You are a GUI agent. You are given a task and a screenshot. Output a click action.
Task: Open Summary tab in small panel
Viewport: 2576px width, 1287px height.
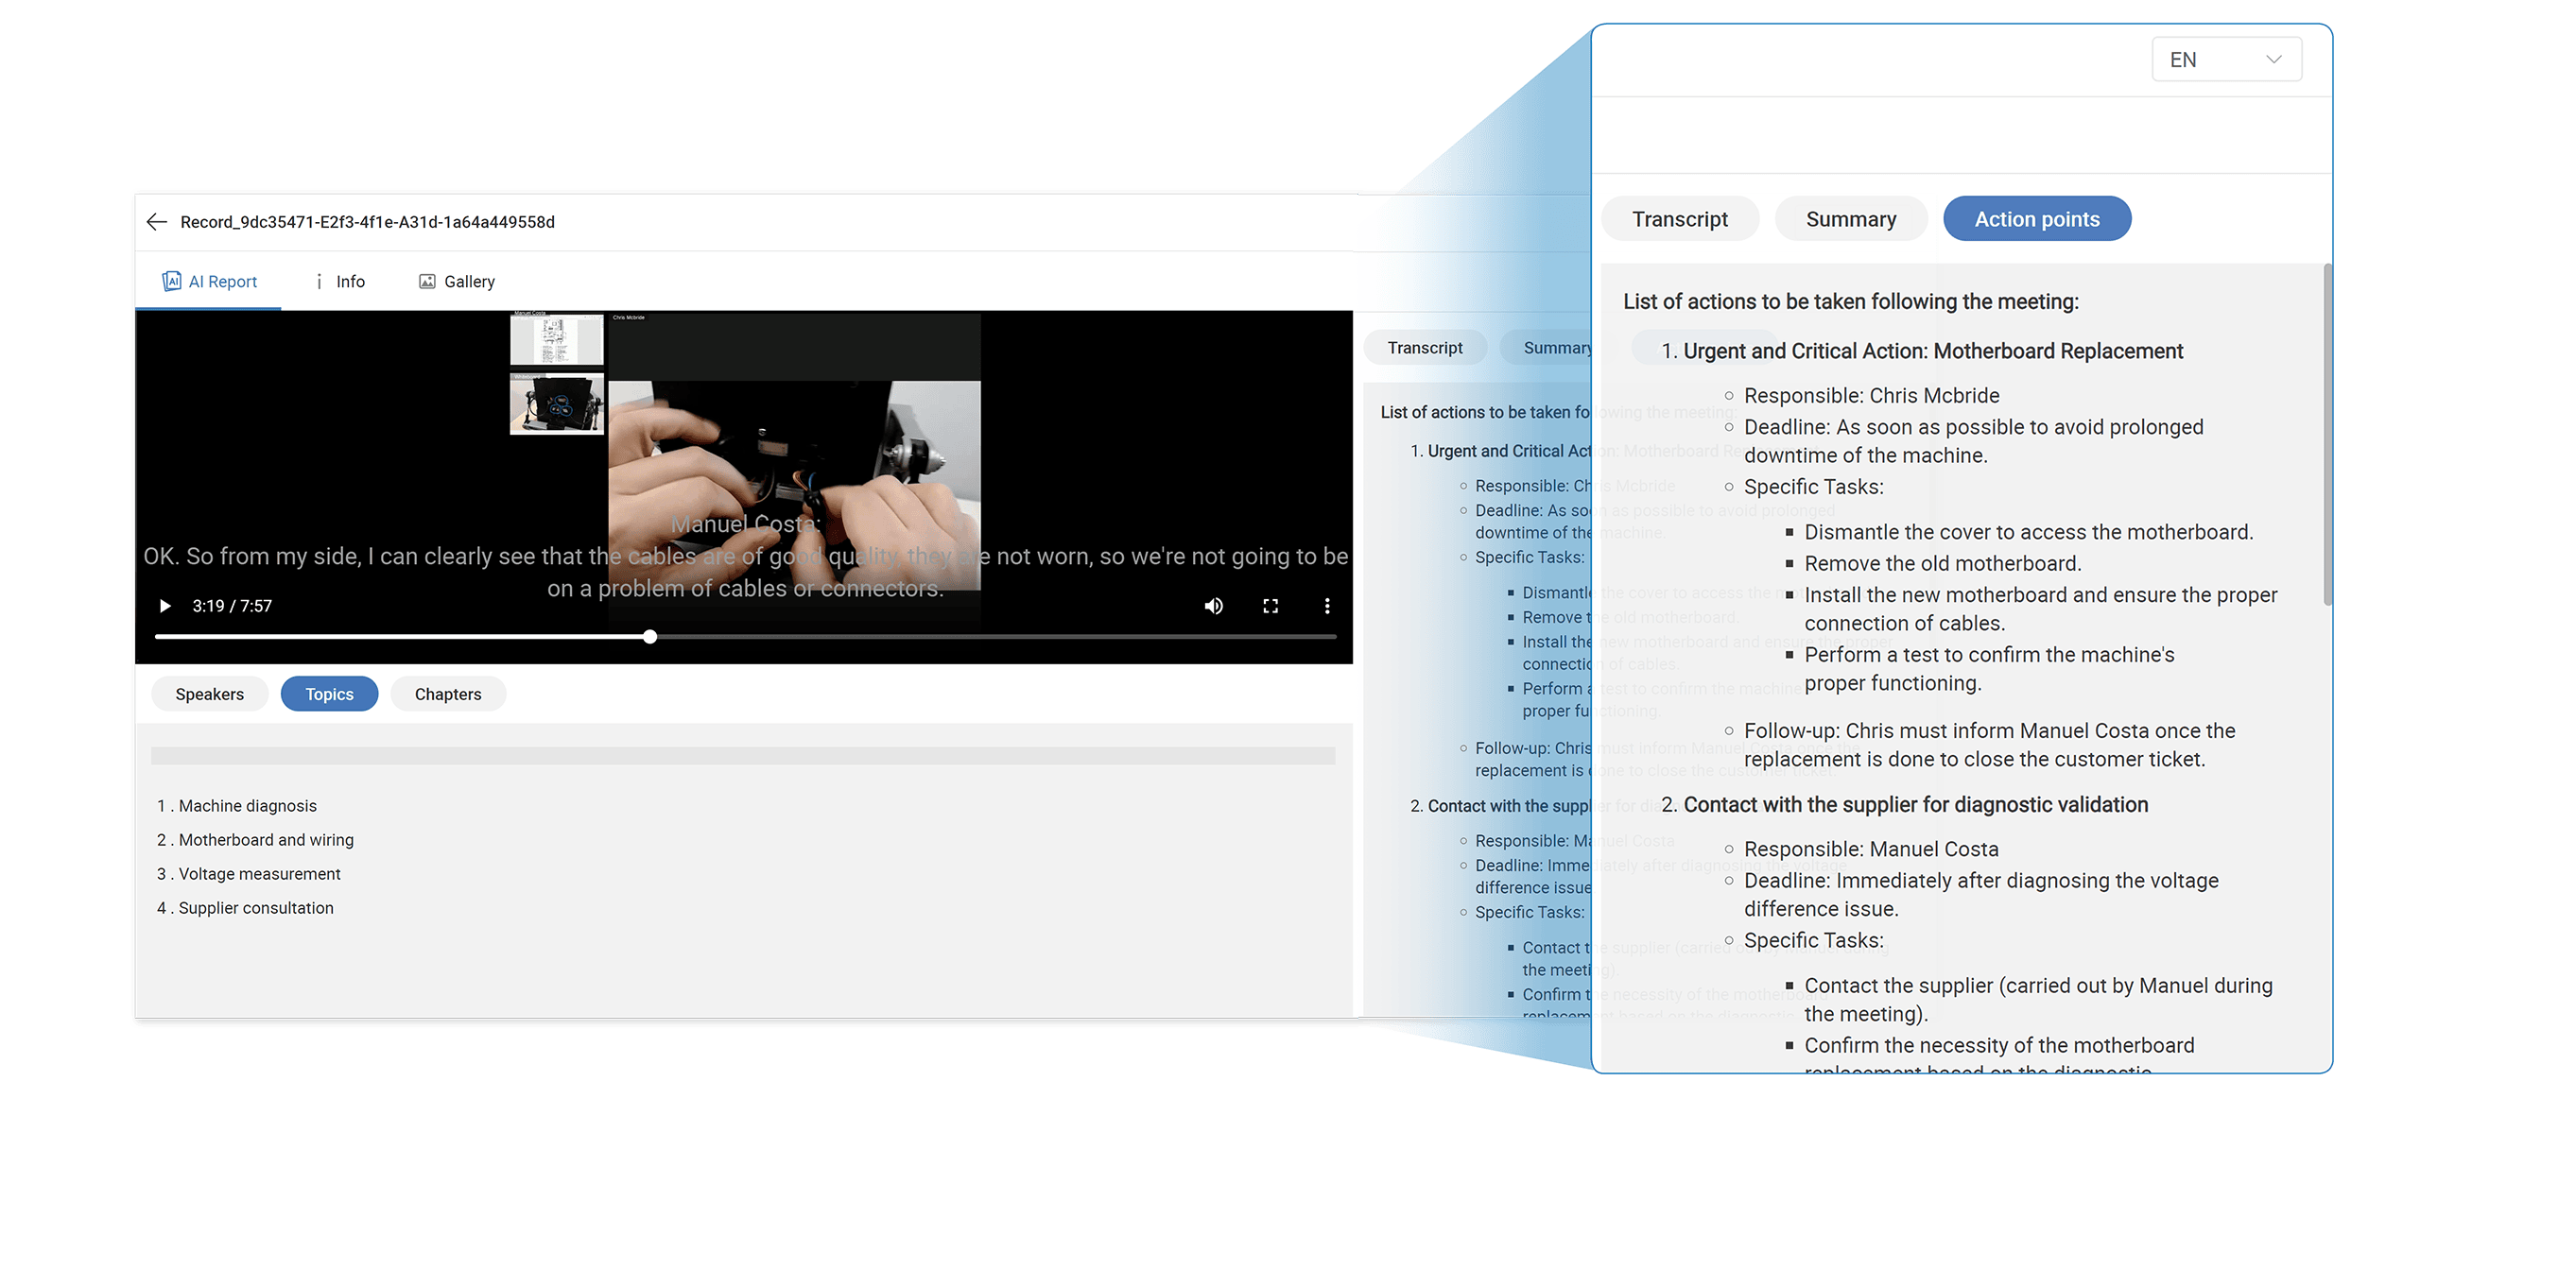(1547, 348)
